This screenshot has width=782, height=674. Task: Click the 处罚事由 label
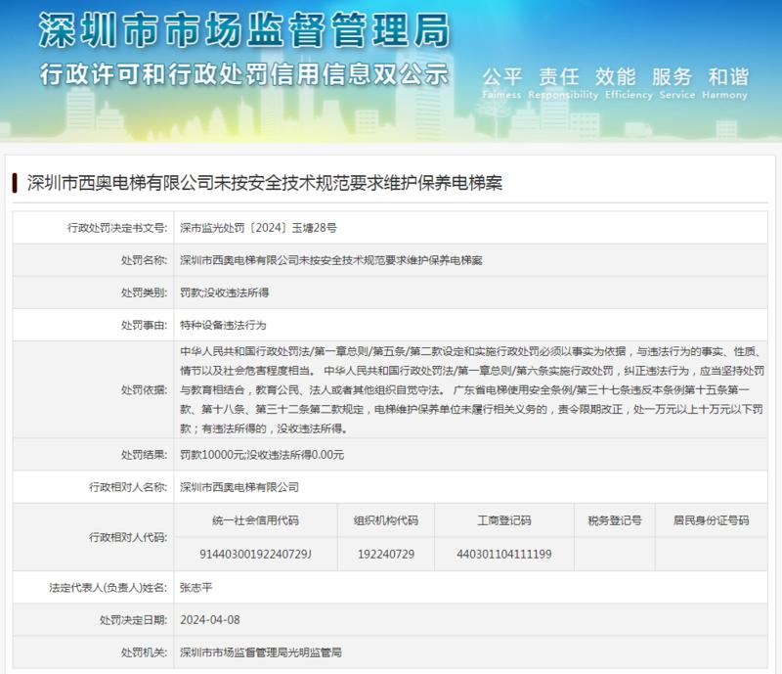144,325
